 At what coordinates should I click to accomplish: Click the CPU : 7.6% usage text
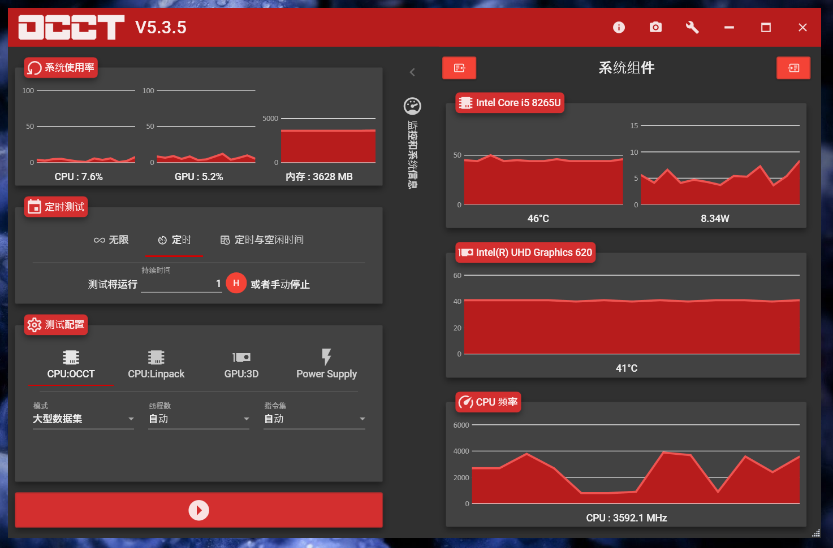tap(79, 177)
